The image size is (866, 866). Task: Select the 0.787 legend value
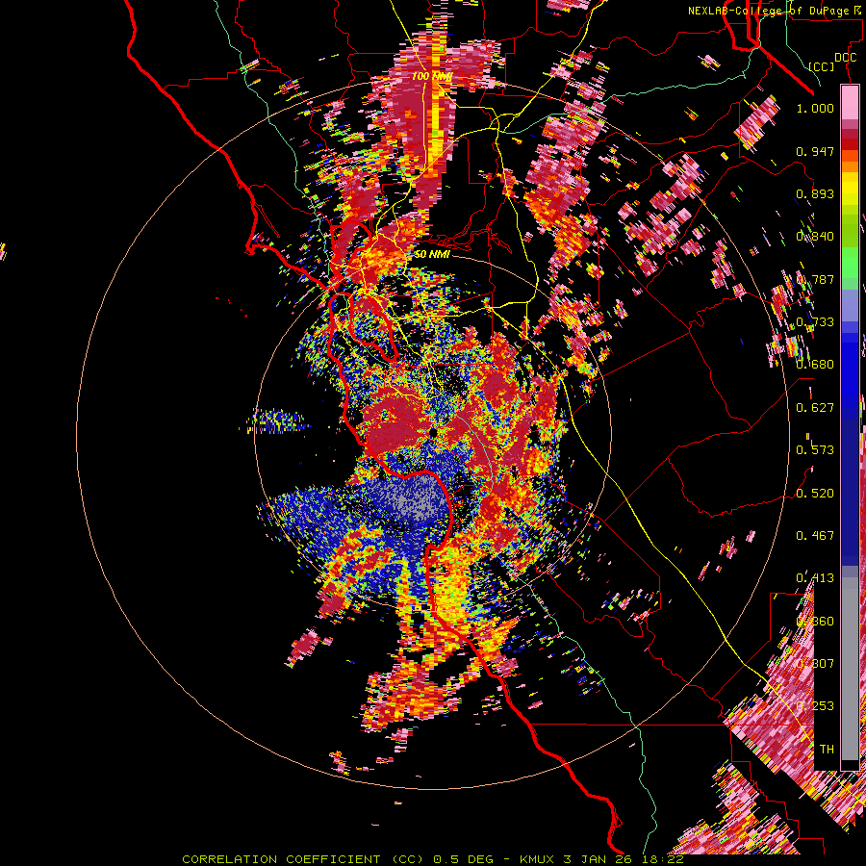(815, 279)
